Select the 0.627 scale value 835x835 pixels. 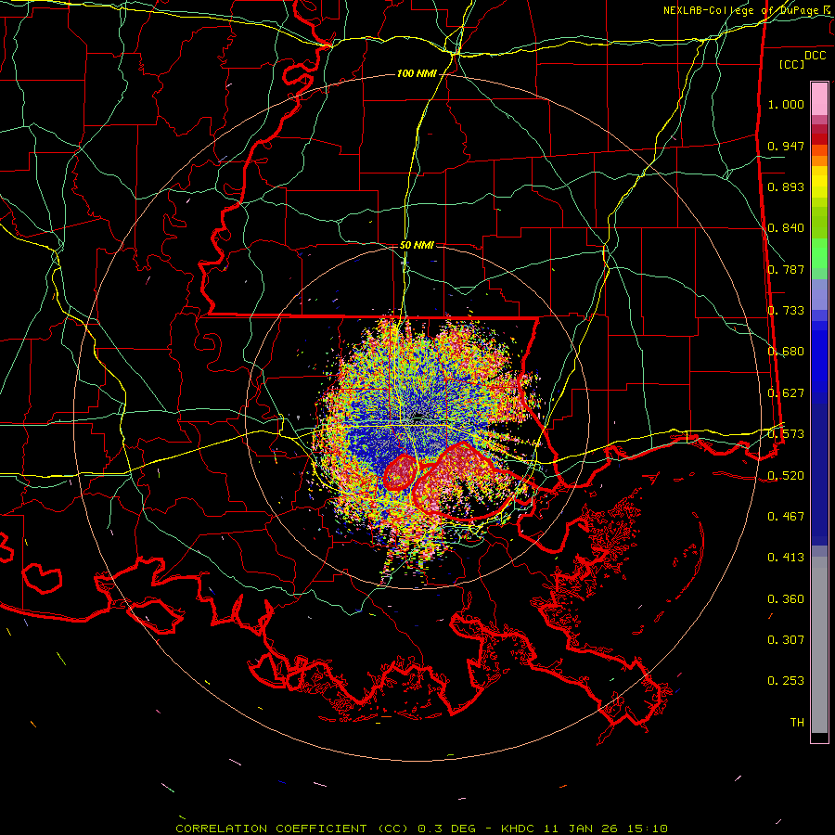(x=786, y=393)
